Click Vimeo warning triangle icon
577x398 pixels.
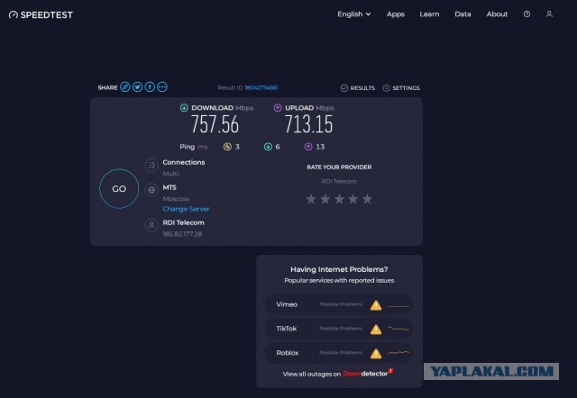coord(376,305)
